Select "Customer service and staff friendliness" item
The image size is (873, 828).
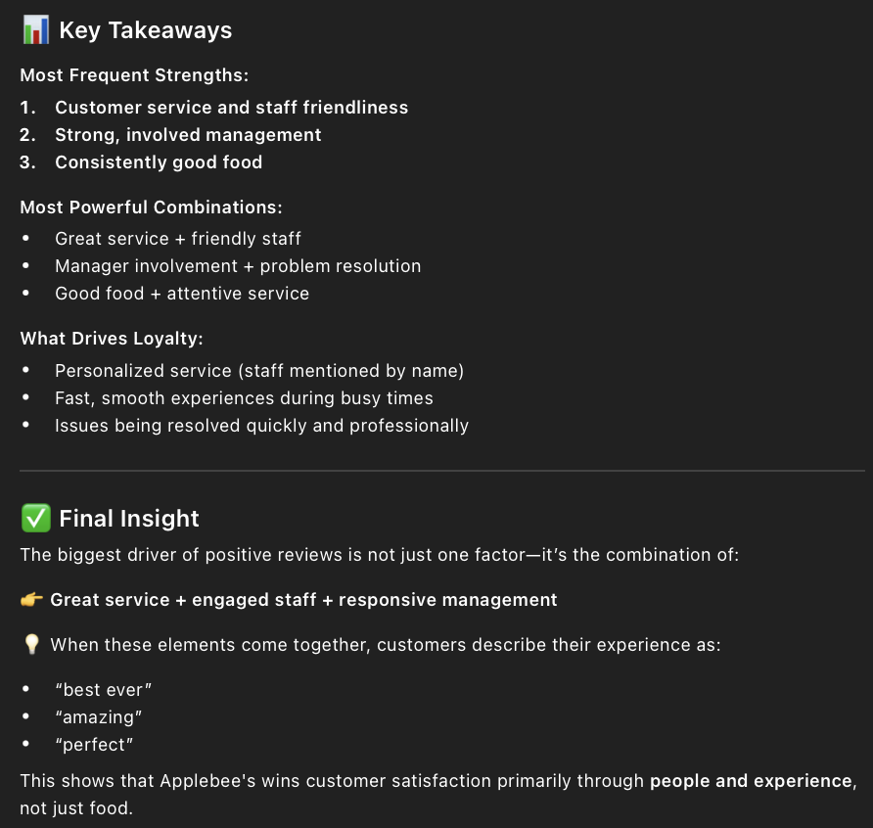231,108
